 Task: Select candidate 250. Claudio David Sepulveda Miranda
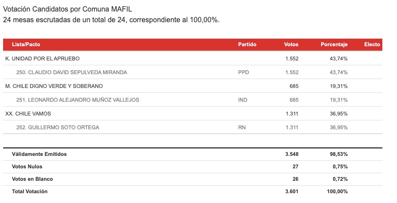click(193, 72)
